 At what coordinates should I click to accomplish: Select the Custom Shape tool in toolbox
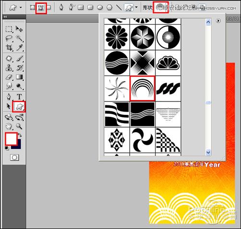point(19,106)
